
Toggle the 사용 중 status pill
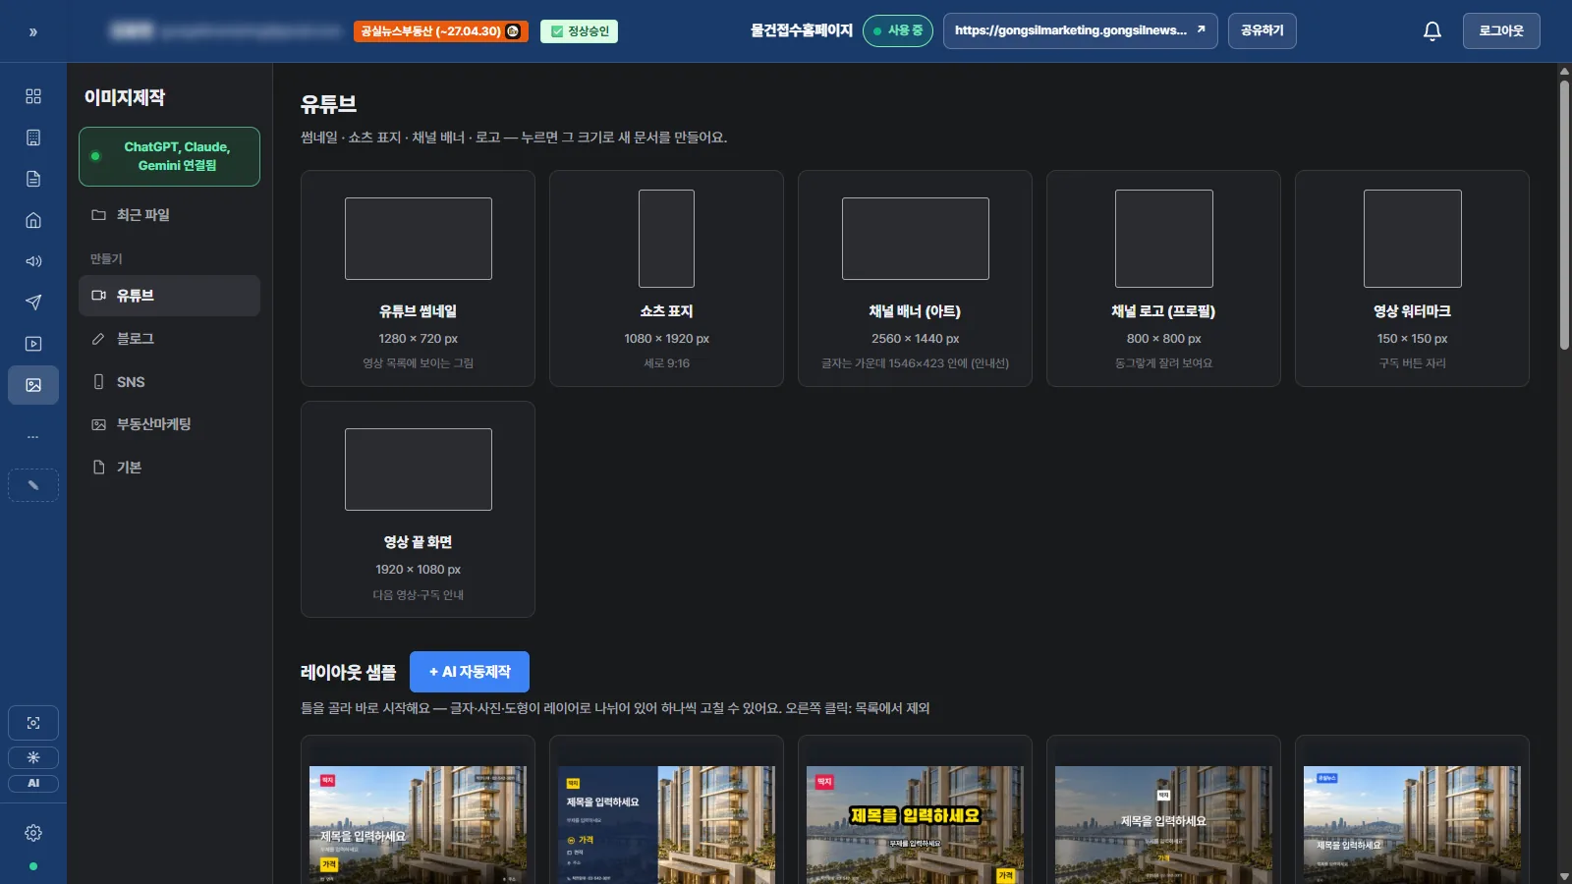pyautogui.click(x=898, y=31)
